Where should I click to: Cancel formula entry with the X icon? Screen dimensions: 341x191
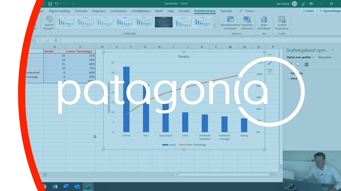point(40,40)
